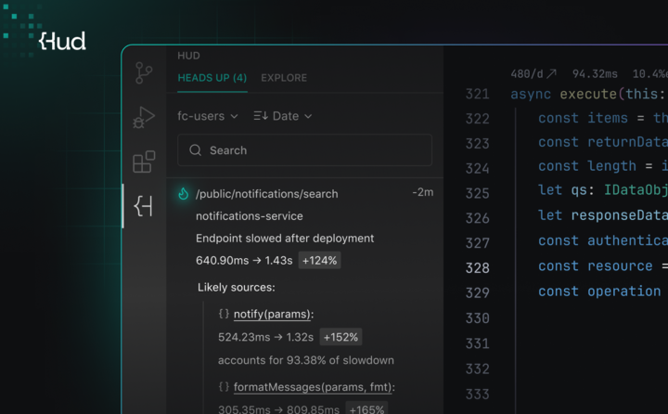Open the Source Control sidebar icon
The height and width of the screenshot is (414, 668).
click(x=144, y=73)
